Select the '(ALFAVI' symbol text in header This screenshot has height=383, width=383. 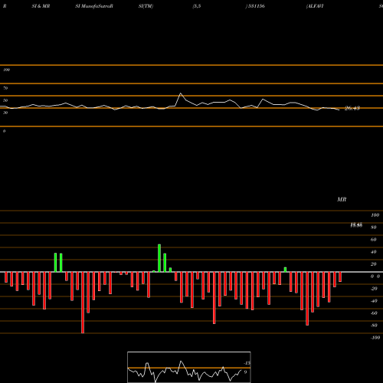click(315, 6)
